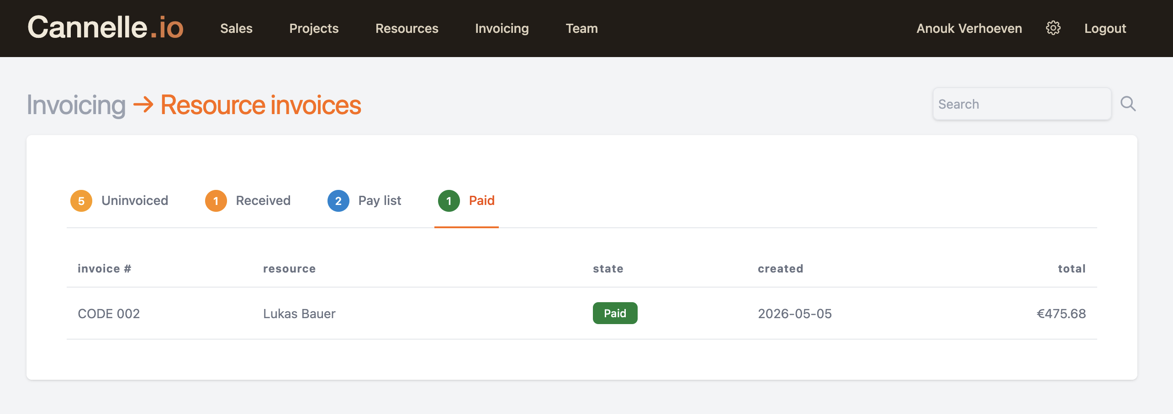The height and width of the screenshot is (414, 1173).
Task: Go to the Invoicing menu
Action: pyautogui.click(x=502, y=28)
